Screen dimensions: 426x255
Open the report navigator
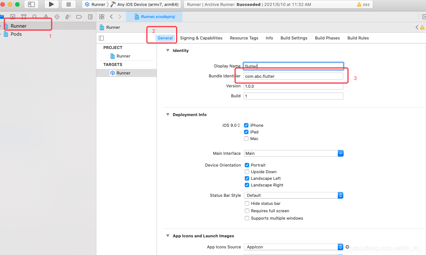pyautogui.click(x=90, y=17)
